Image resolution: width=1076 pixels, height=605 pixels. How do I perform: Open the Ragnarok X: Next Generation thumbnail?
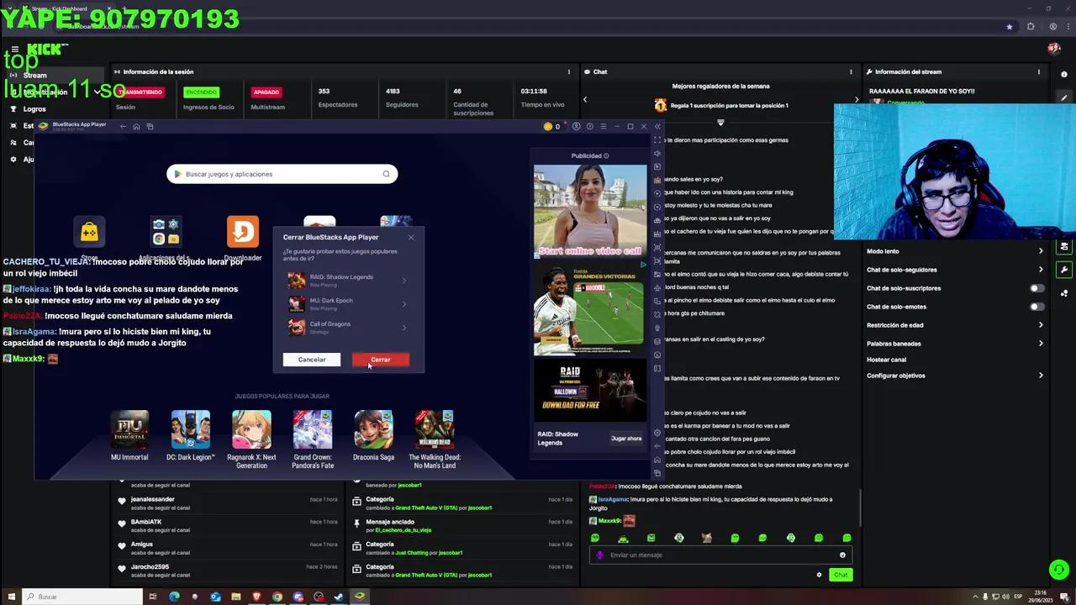pos(251,429)
